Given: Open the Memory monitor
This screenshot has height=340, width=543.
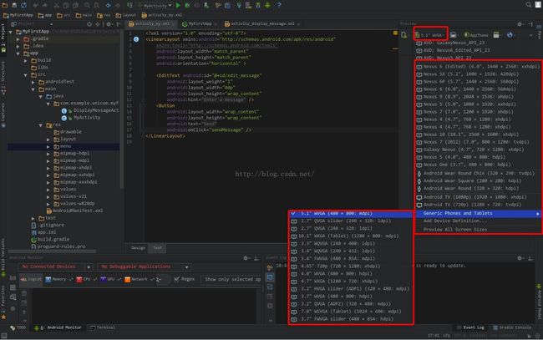Looking at the screenshot, I should pos(58,279).
